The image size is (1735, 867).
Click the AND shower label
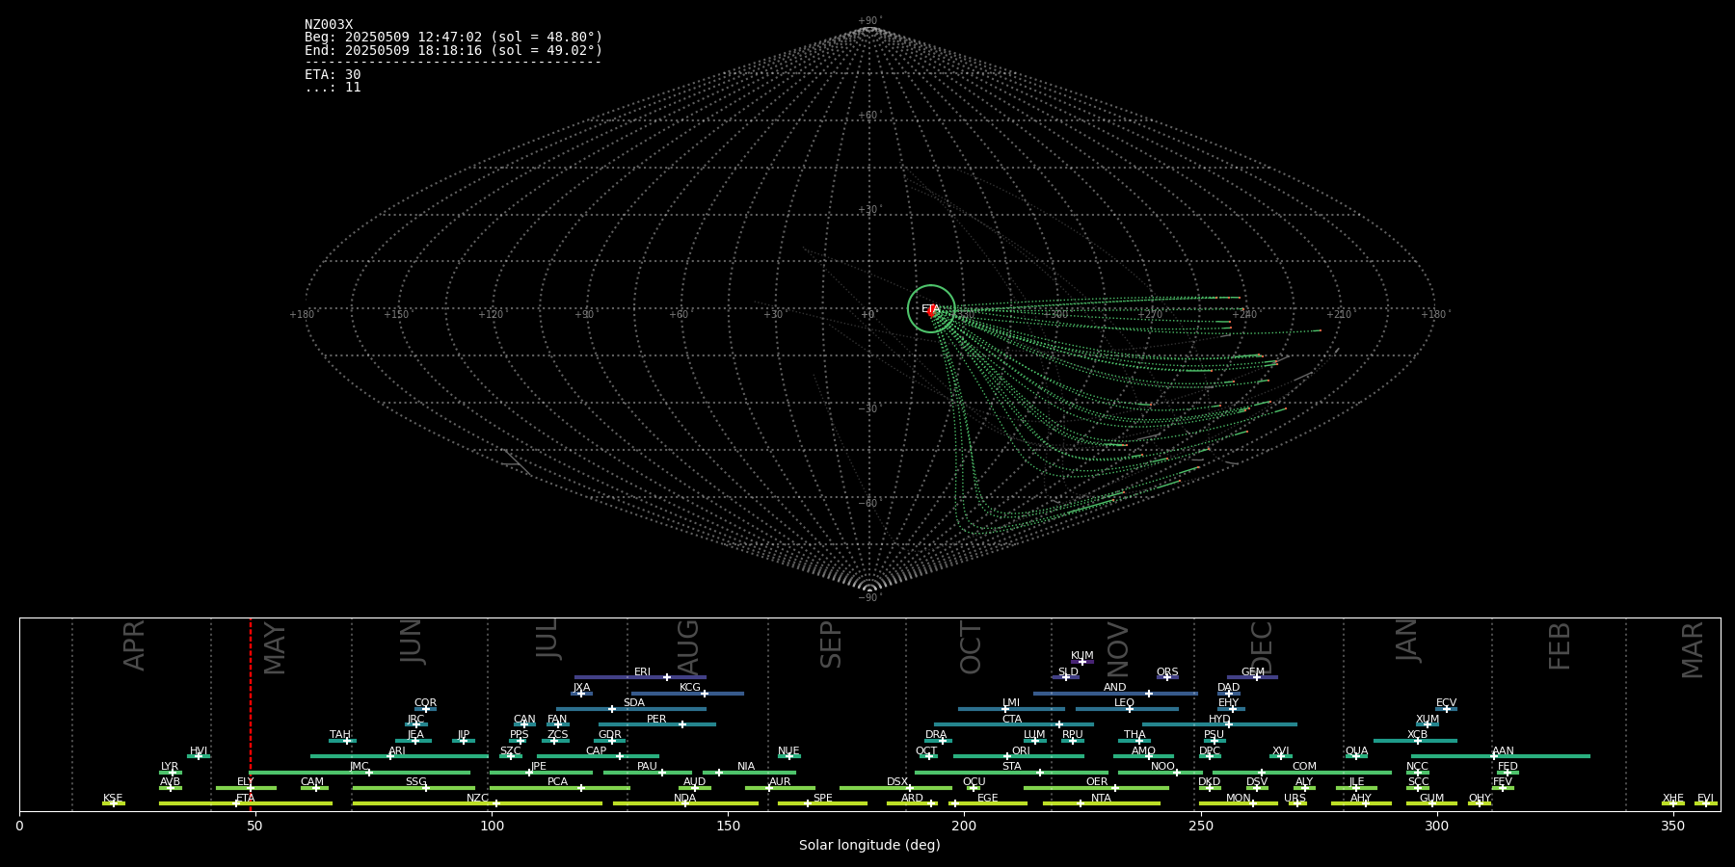coord(1115,687)
